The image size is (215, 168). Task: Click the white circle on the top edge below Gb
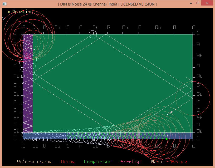click(93, 34)
